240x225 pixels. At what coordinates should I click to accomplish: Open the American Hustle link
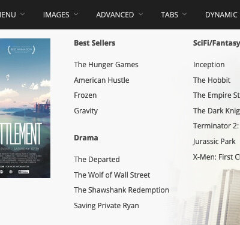(x=101, y=80)
